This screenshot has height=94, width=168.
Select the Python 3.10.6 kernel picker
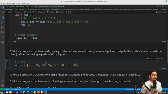[161, 12]
